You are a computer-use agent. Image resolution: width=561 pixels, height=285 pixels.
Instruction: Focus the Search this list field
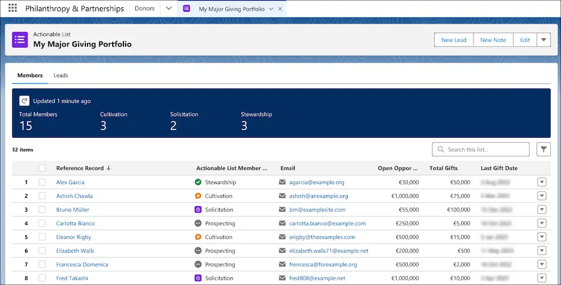pyautogui.click(x=481, y=149)
